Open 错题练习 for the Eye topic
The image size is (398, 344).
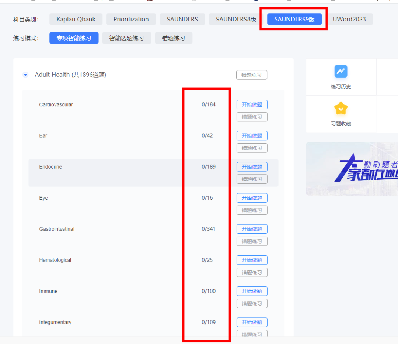tap(252, 210)
